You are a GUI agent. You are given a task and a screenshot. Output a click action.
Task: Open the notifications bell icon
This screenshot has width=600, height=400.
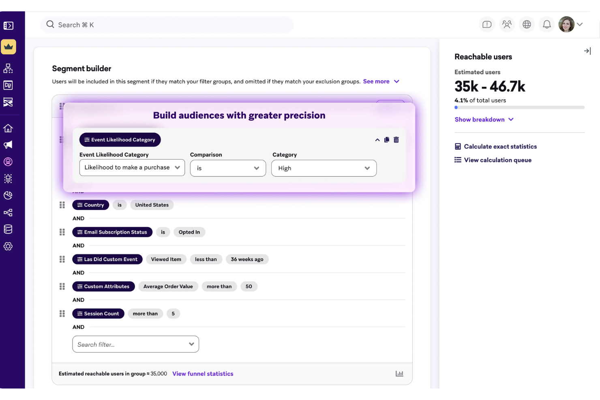[546, 24]
